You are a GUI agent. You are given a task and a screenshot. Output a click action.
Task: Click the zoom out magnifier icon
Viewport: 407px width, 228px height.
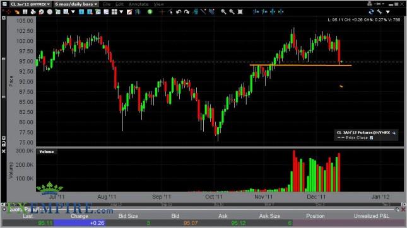pyautogui.click(x=232, y=12)
